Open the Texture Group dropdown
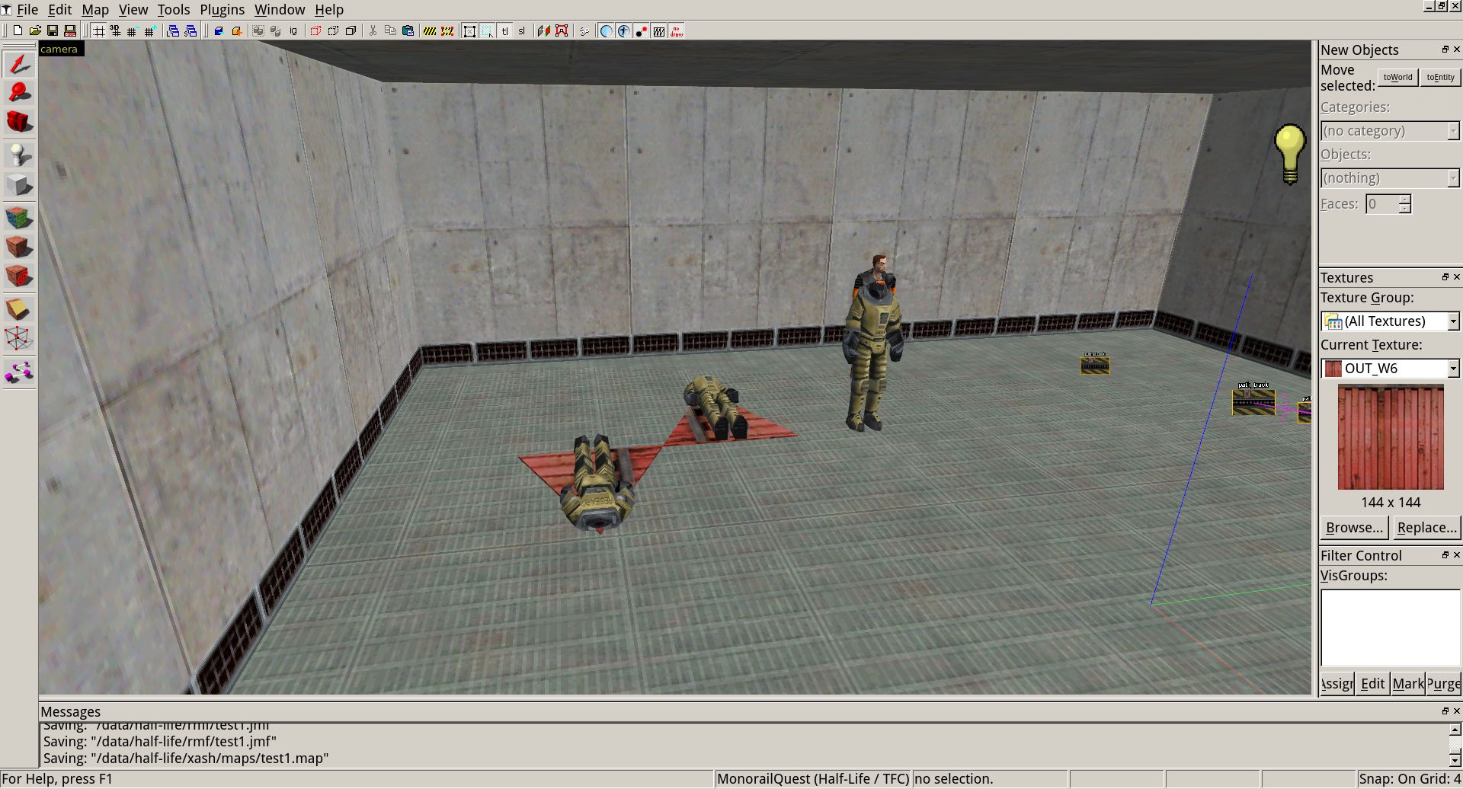Screen dimensions: 1463x789 pos(1390,321)
